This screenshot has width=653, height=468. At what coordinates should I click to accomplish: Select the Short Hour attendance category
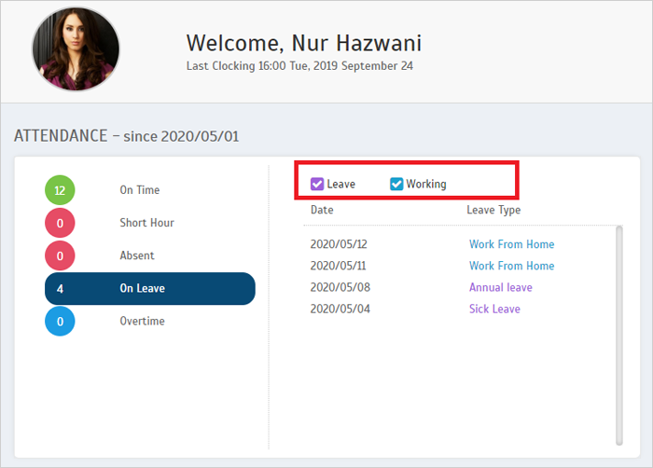tap(146, 223)
